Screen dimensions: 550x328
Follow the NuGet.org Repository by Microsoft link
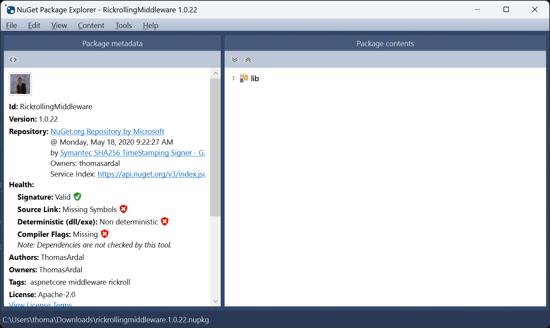pyautogui.click(x=107, y=131)
